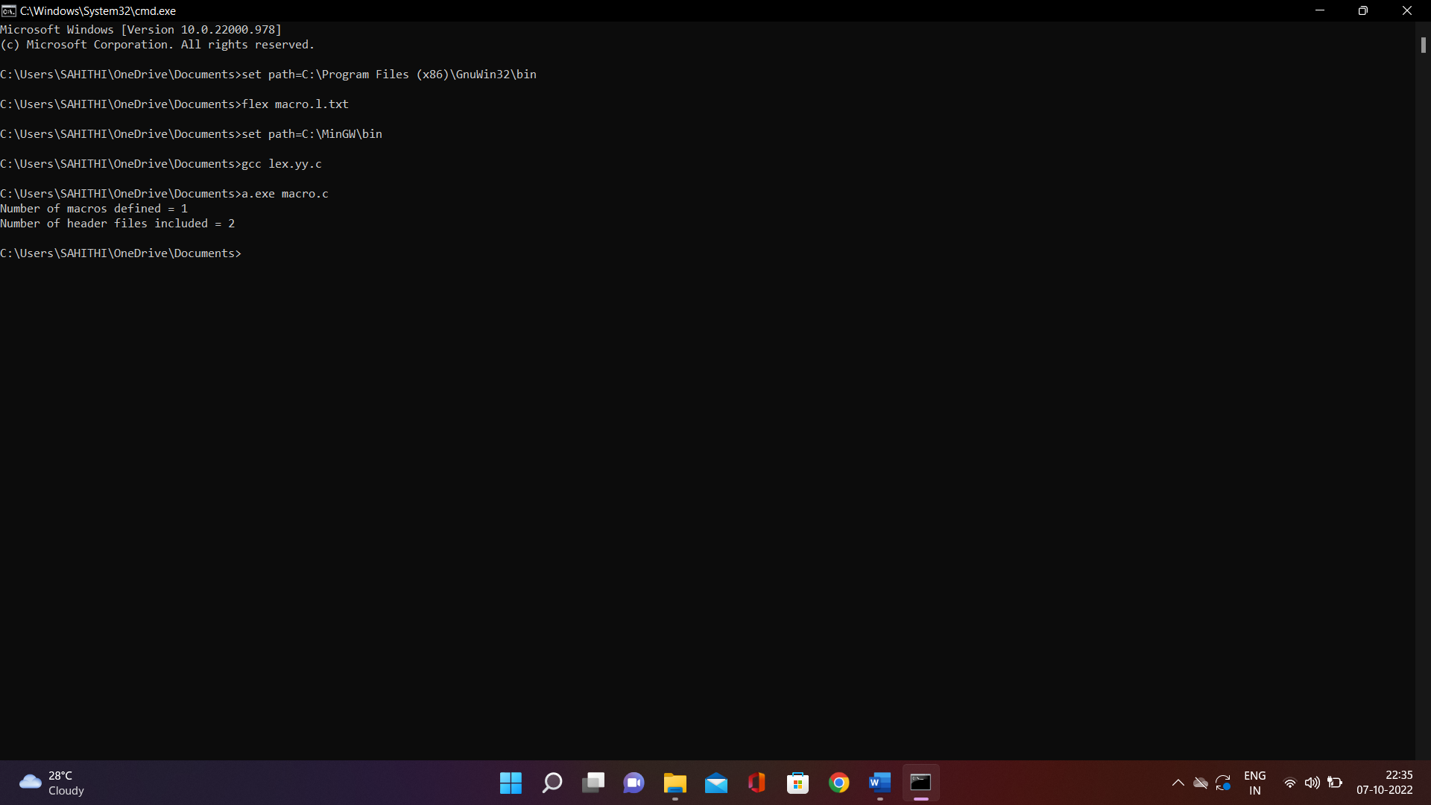Open File Explorer from taskbar

[x=675, y=783]
